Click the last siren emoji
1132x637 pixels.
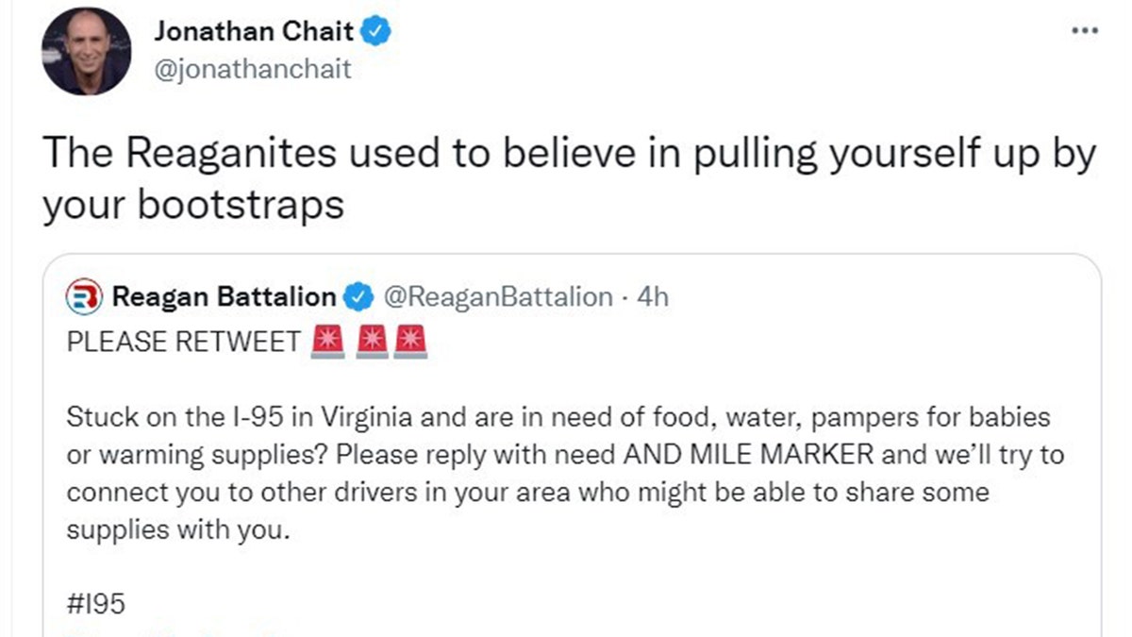[410, 341]
